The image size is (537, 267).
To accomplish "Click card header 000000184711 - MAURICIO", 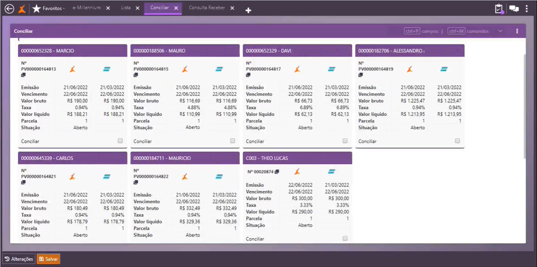I will (185, 158).
